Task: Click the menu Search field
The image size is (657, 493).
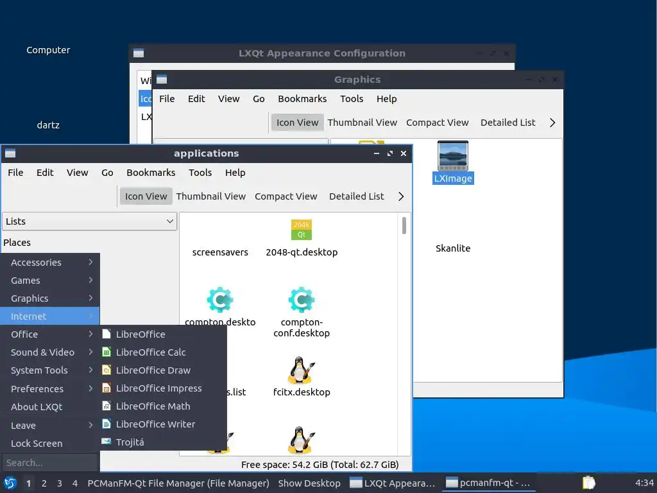Action: pos(50,462)
